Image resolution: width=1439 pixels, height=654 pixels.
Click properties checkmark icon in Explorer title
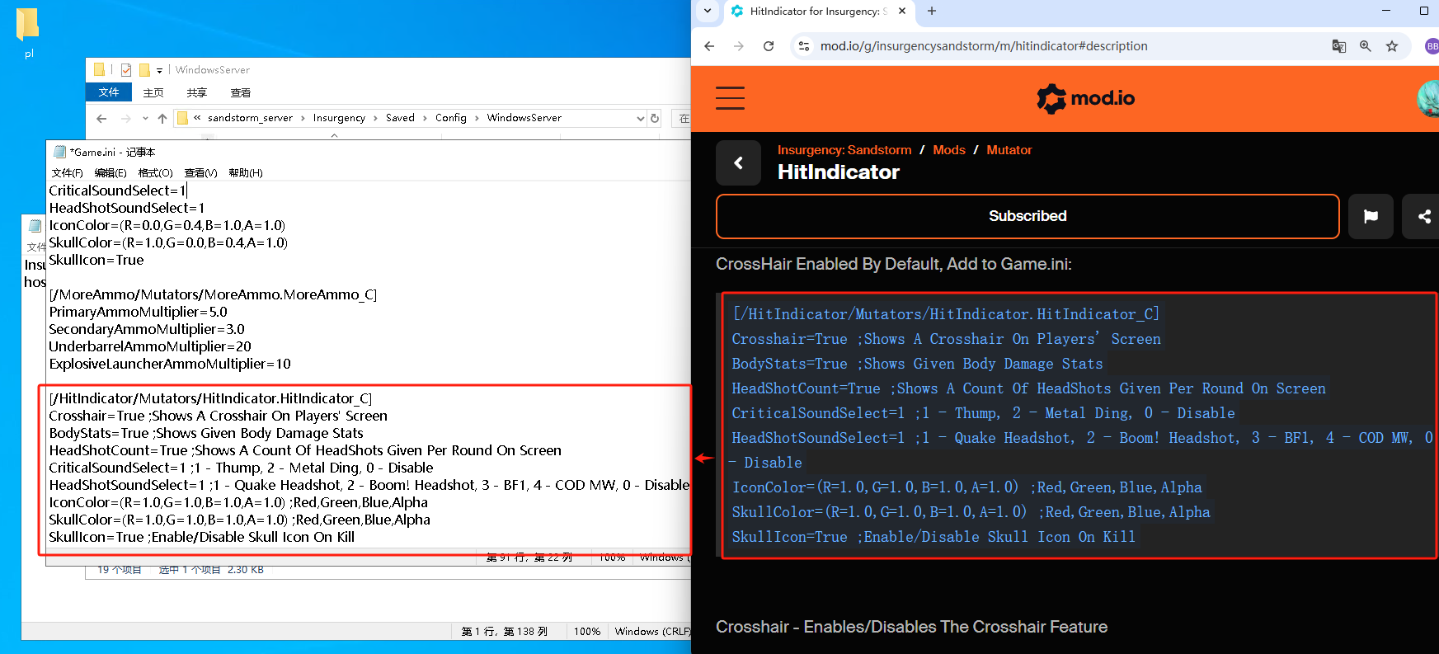(x=126, y=70)
